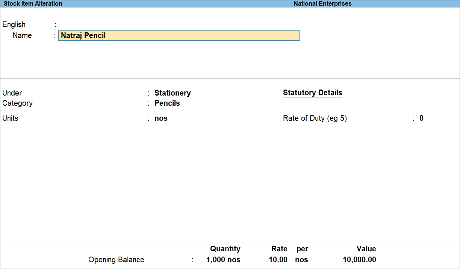The width and height of the screenshot is (460, 269).
Task: Click the Rate of Duty value 0
Action: pos(421,118)
